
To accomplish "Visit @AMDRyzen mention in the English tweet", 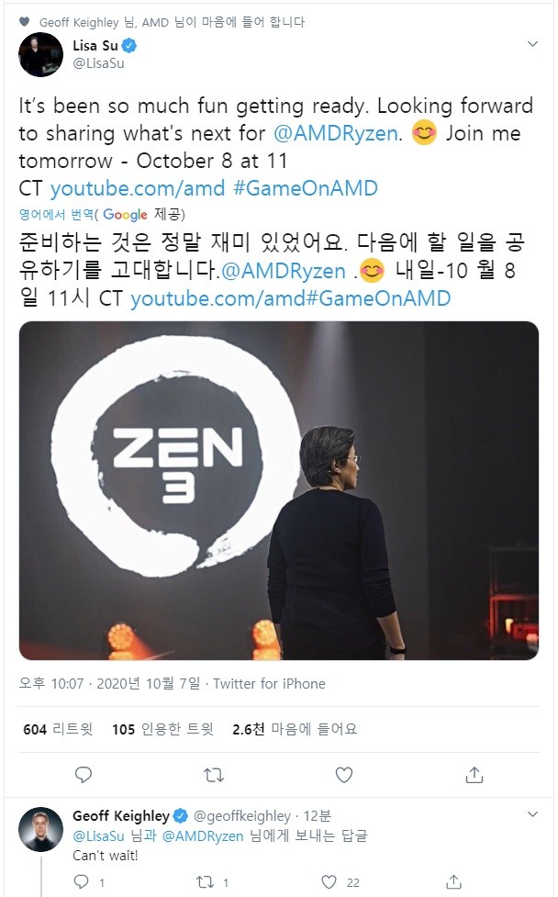I will [x=336, y=133].
